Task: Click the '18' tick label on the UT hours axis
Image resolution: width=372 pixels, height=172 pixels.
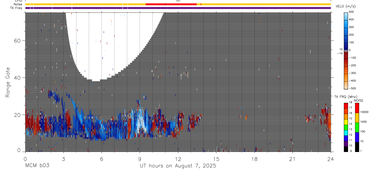Action: click(x=254, y=159)
